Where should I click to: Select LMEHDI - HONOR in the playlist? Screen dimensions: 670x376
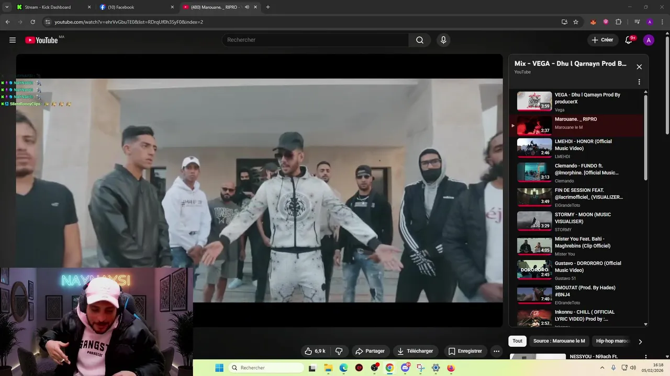pyautogui.click(x=576, y=148)
